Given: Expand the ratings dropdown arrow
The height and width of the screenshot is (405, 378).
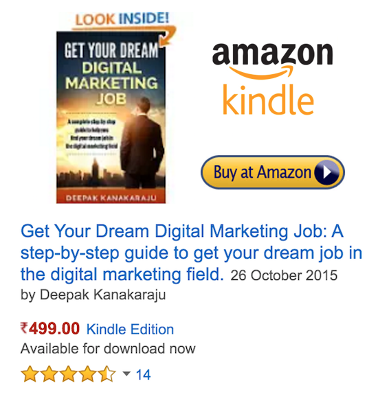Looking at the screenshot, I should 126,373.
